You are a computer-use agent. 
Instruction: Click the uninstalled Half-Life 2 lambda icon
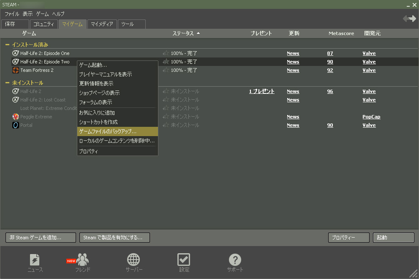[16, 91]
